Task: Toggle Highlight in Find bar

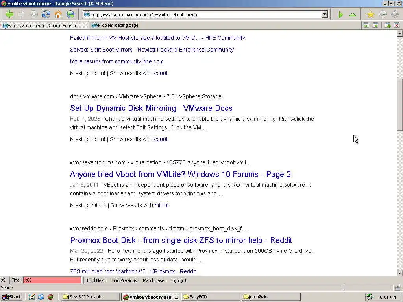Action: [178, 280]
